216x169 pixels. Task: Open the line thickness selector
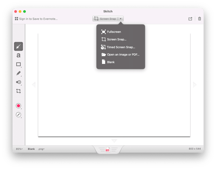pos(18,115)
